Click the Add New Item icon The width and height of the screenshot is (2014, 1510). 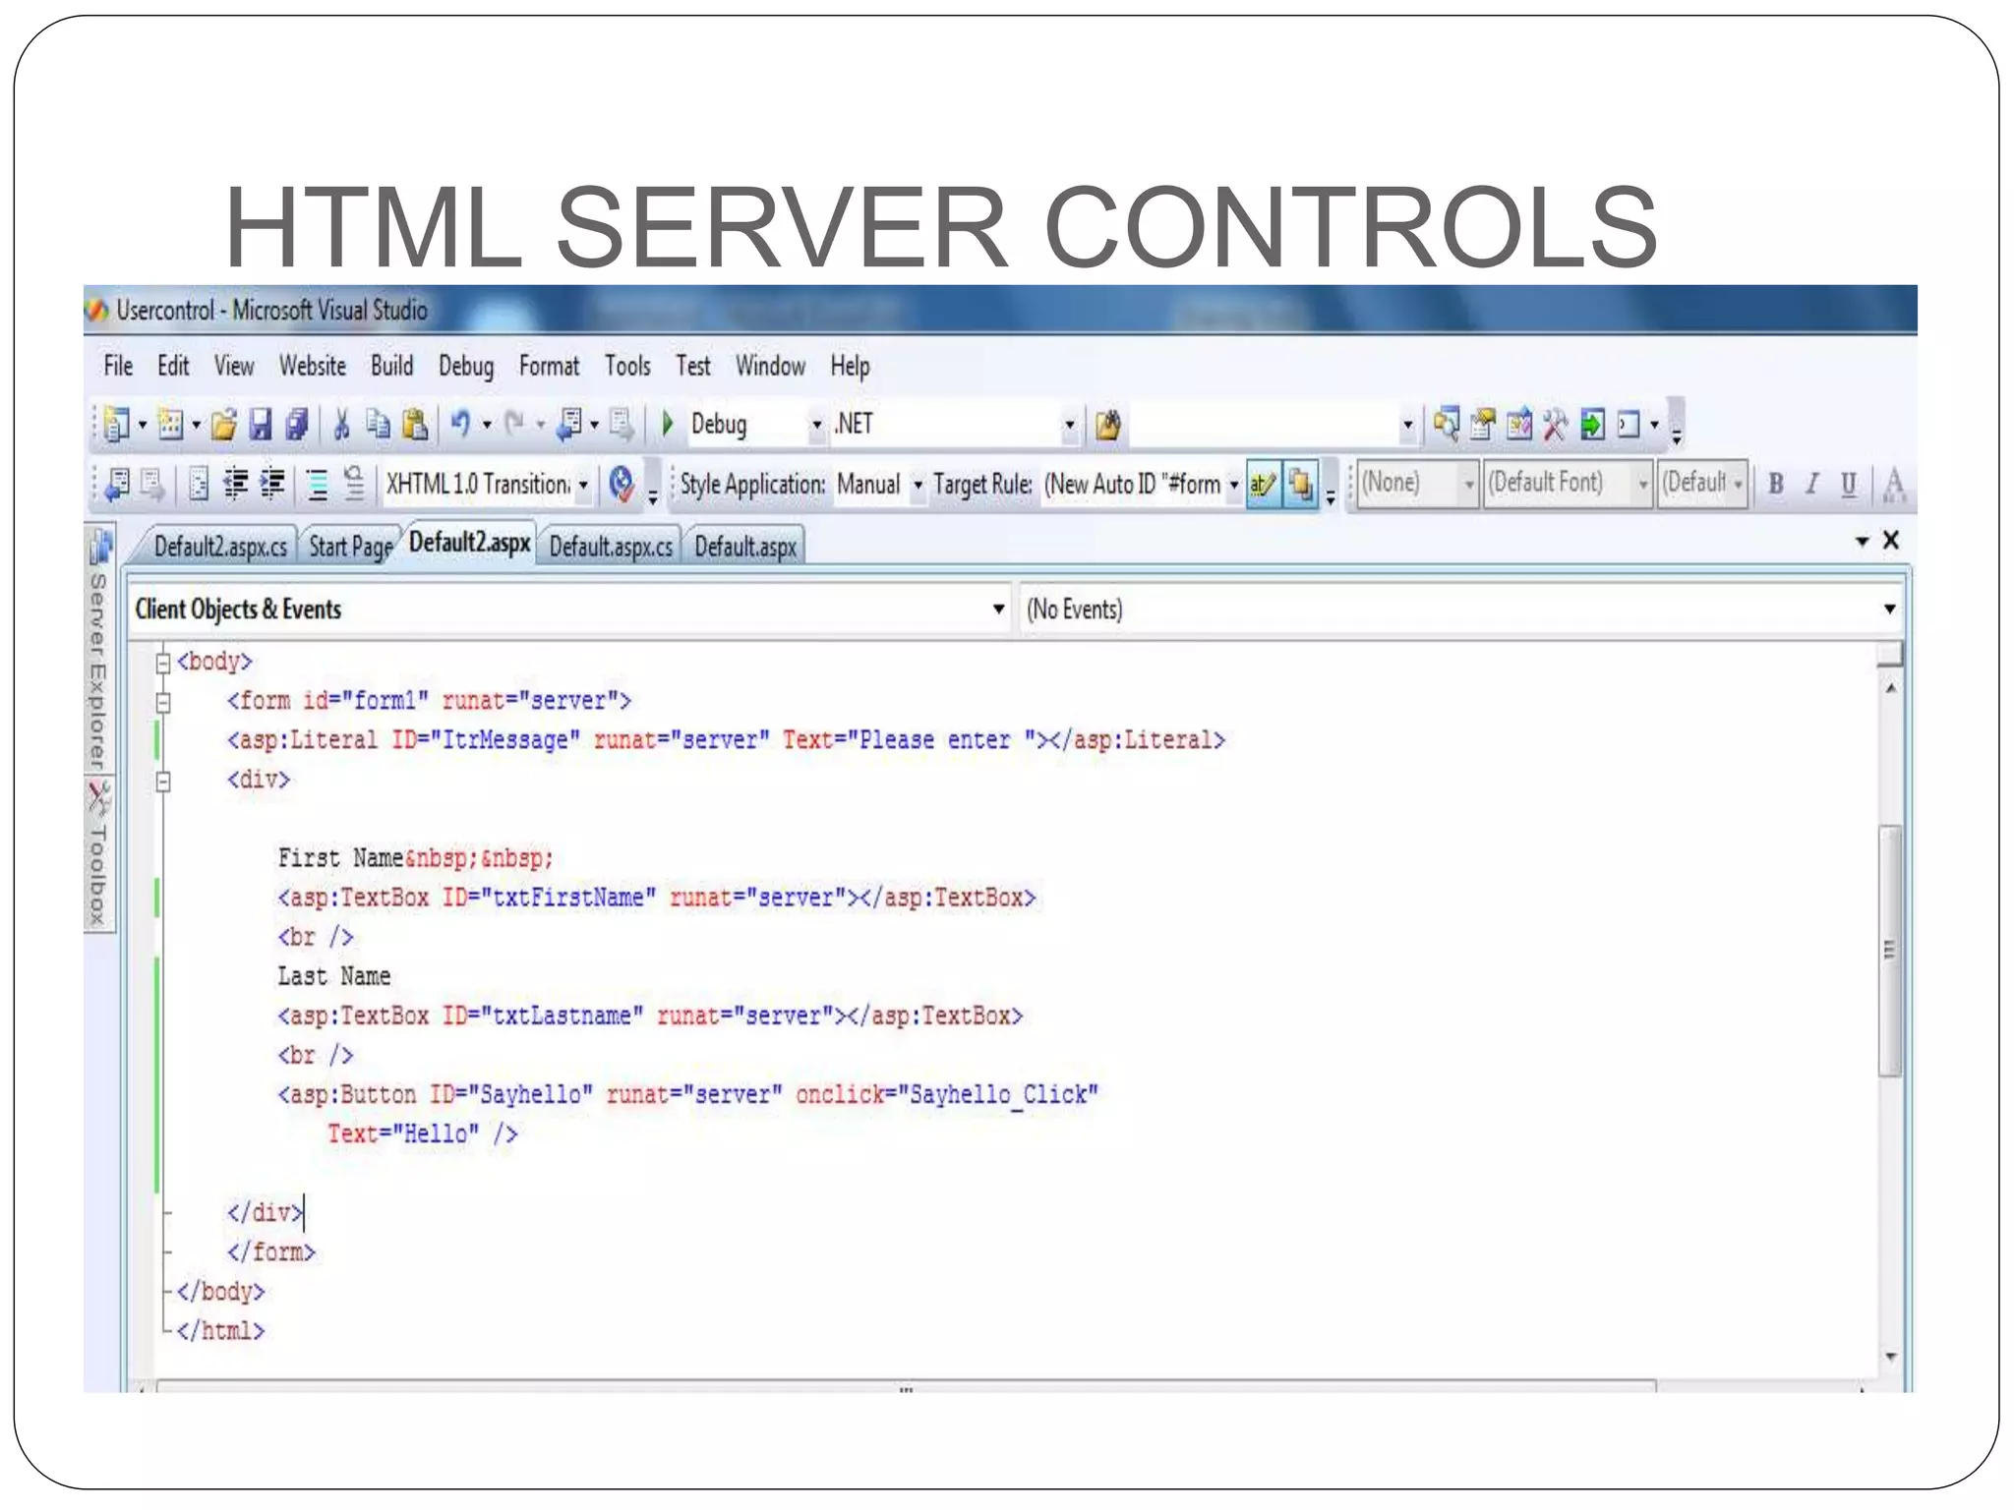coord(170,425)
